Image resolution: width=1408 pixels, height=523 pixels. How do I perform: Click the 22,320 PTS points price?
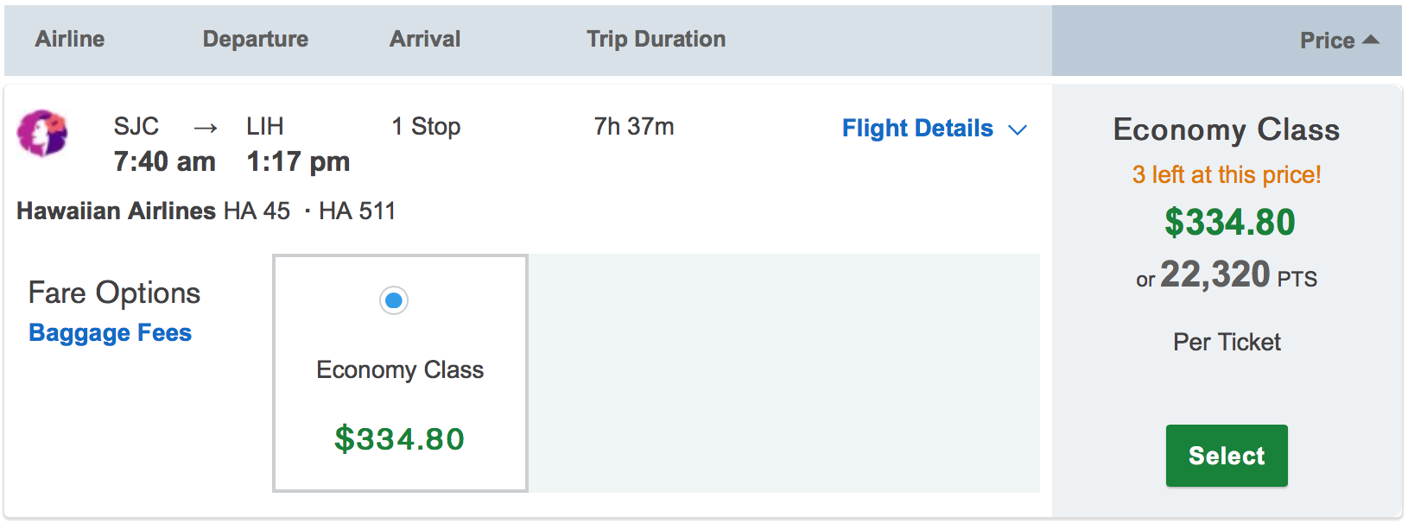[x=1227, y=276]
